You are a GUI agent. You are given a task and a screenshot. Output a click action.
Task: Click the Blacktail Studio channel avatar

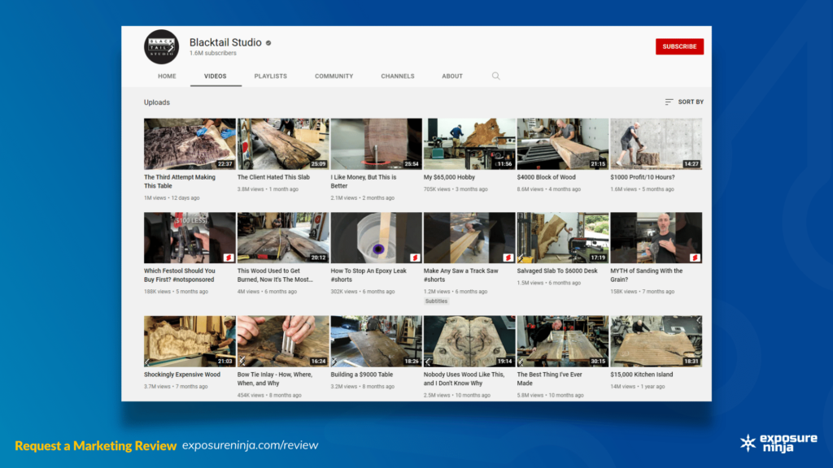[162, 46]
